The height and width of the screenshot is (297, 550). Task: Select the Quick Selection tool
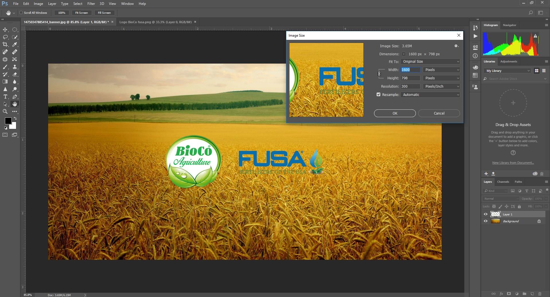[x=15, y=37]
